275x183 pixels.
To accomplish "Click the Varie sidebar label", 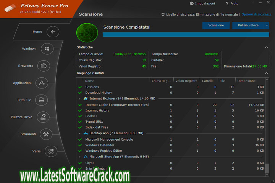I will pos(37,151).
